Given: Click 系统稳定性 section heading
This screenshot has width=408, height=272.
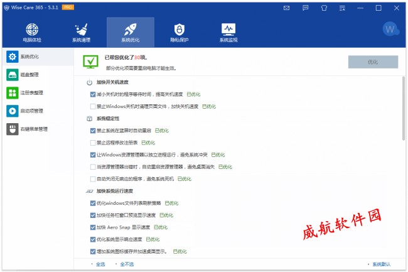Looking at the screenshot, I should point(108,119).
